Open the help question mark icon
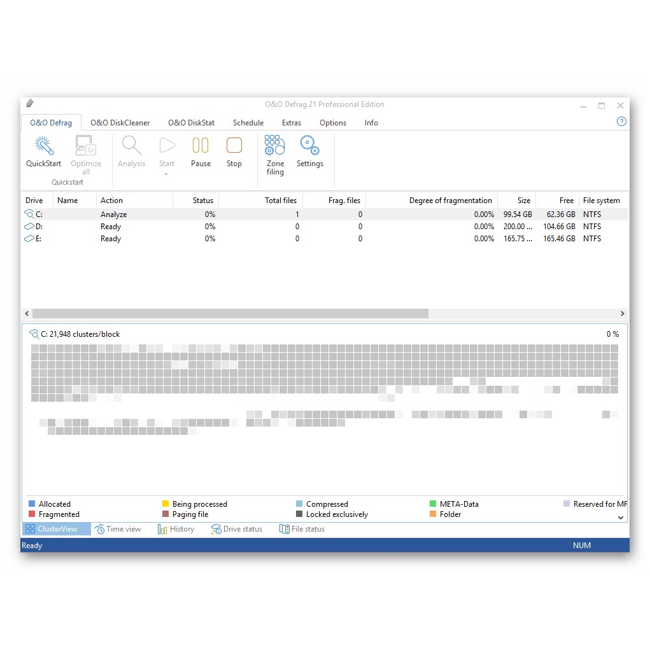Viewport: 650px width, 650px height. coord(621,122)
